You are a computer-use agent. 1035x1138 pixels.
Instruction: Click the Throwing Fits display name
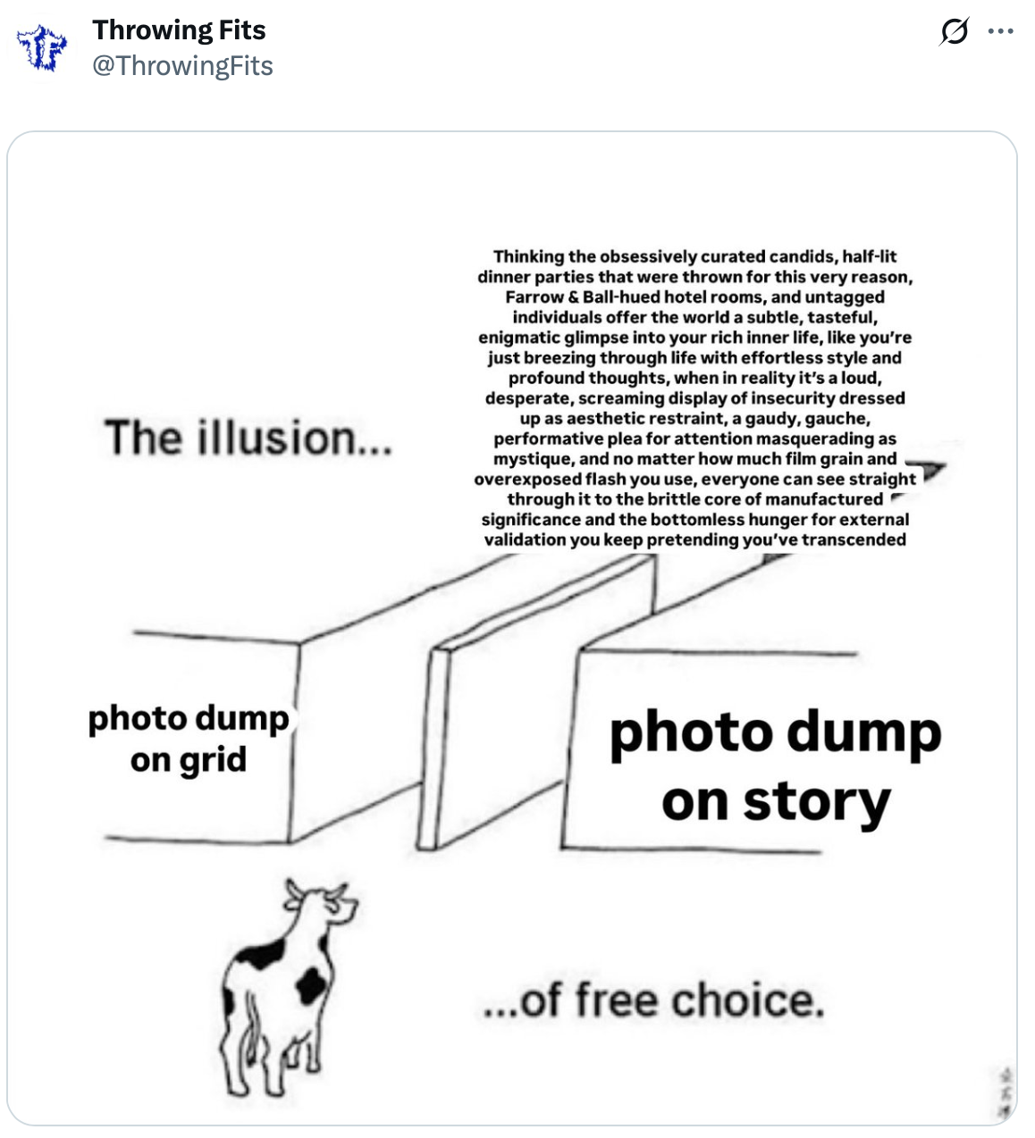tap(179, 29)
